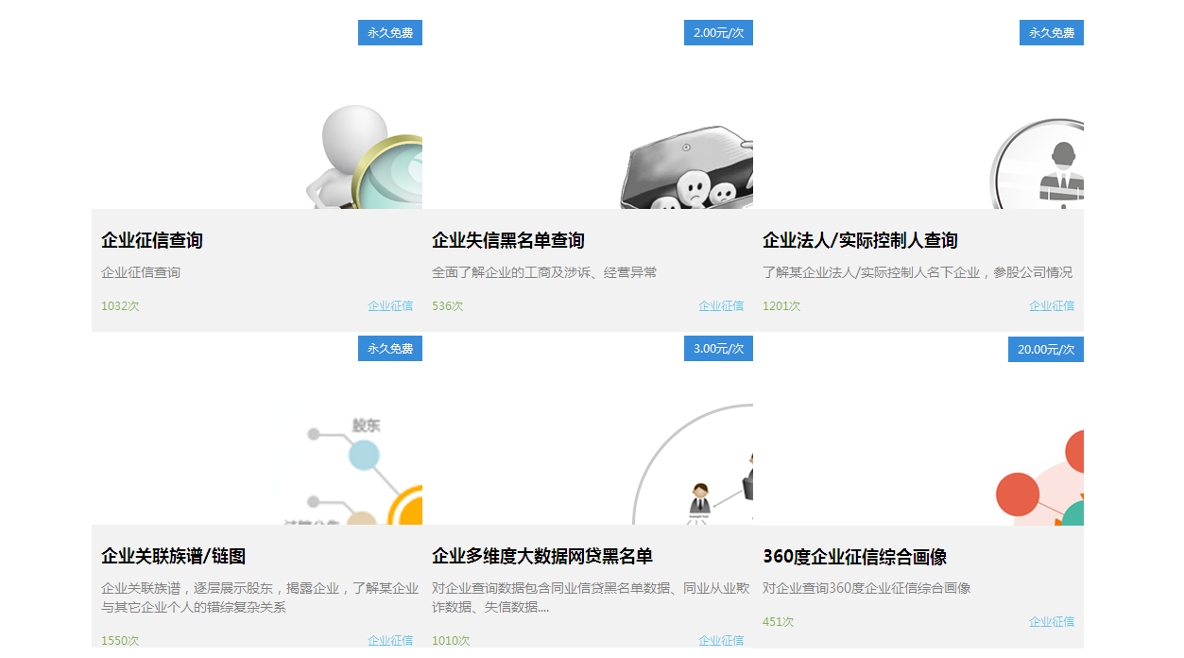The height and width of the screenshot is (658, 1184).
Task: Click 永久免费 badge on 企业法人/实际控制人查询 card
Action: coord(1052,32)
